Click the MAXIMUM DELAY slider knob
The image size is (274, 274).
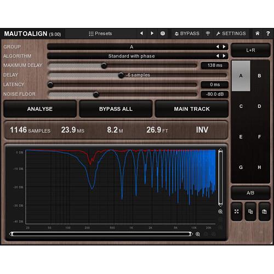point(104,65)
